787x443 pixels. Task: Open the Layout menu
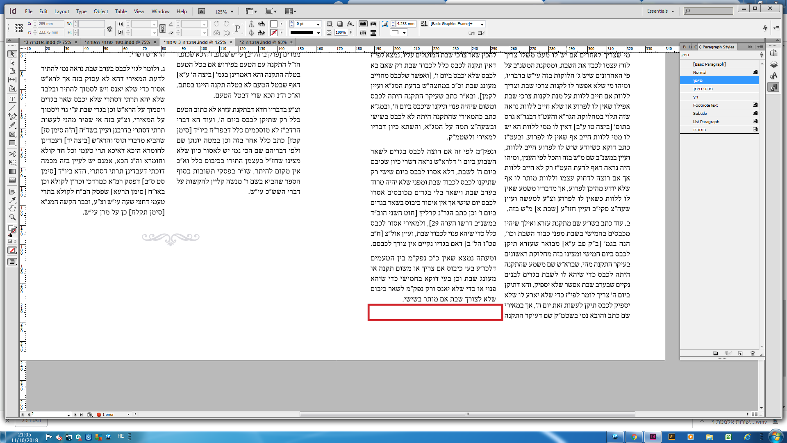pyautogui.click(x=61, y=11)
